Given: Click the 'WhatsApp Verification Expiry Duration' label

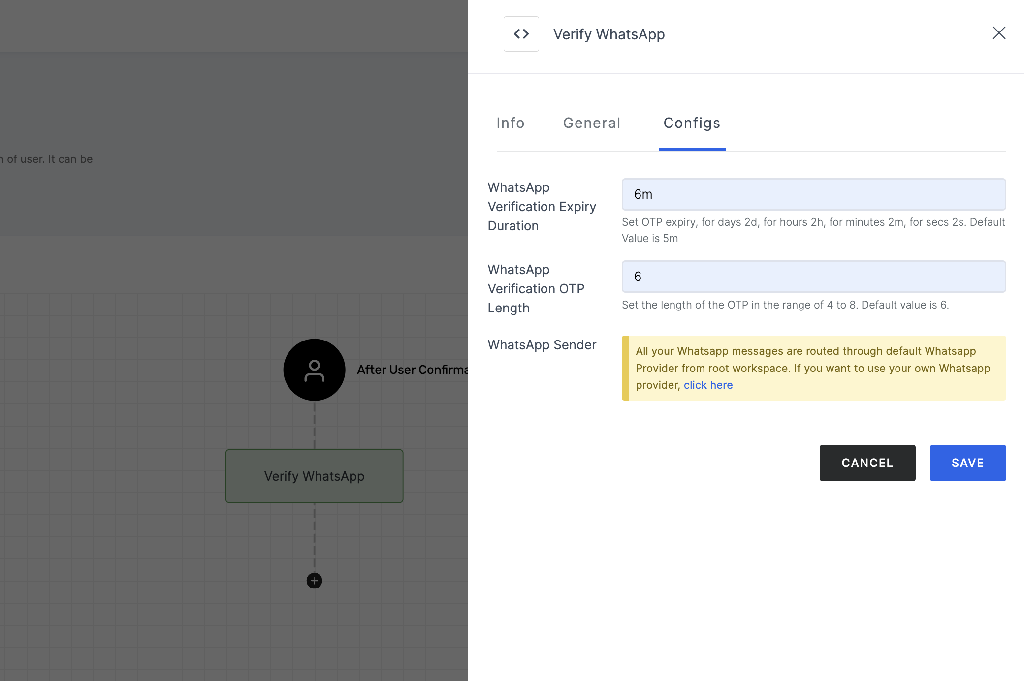Looking at the screenshot, I should point(542,207).
